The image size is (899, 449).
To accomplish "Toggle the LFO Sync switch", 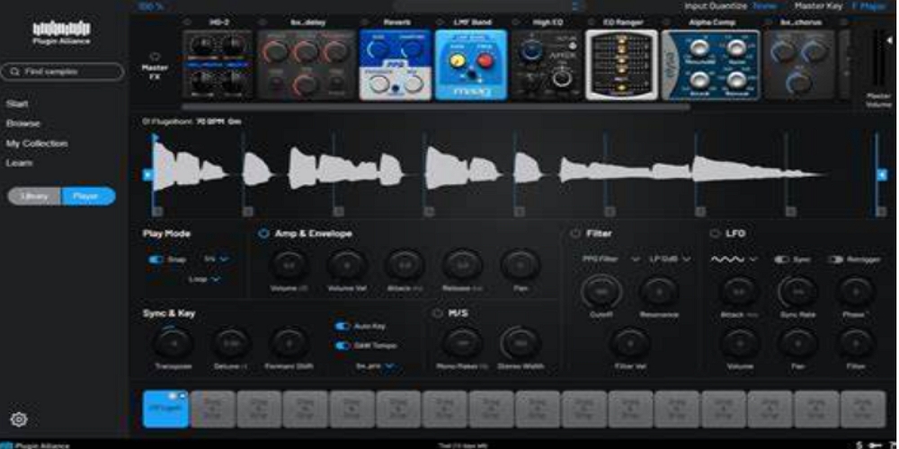I will 781,260.
